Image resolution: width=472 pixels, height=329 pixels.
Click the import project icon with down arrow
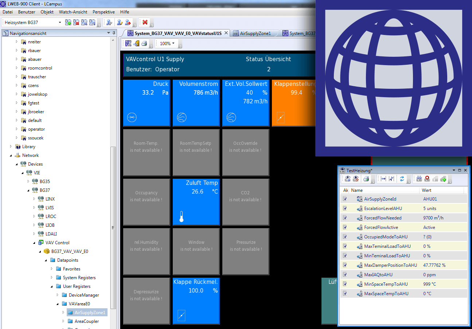point(84,23)
